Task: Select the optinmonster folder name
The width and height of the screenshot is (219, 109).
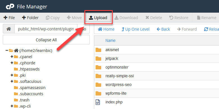Action: pos(117,67)
